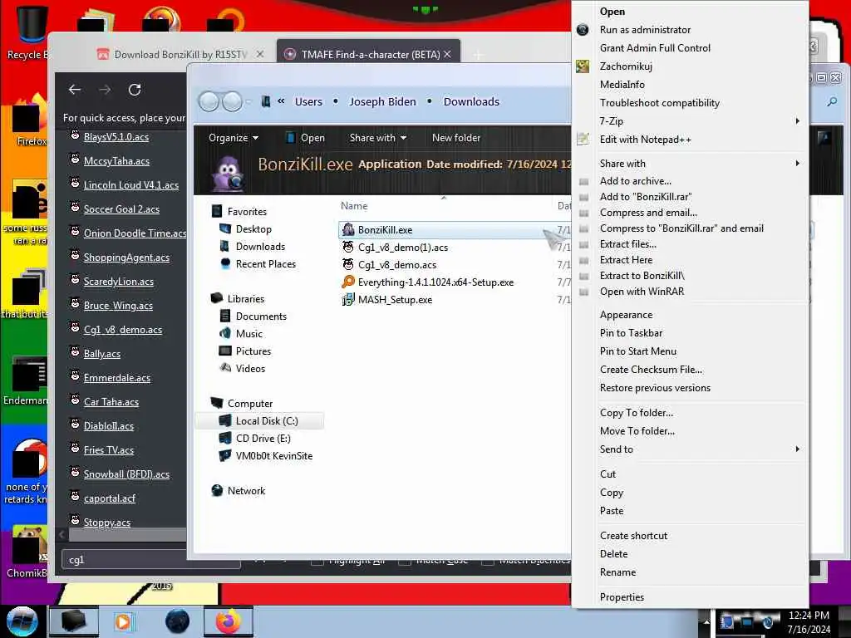851x638 pixels.
Task: Click the Network icon in navigation pane
Action: pyautogui.click(x=217, y=490)
